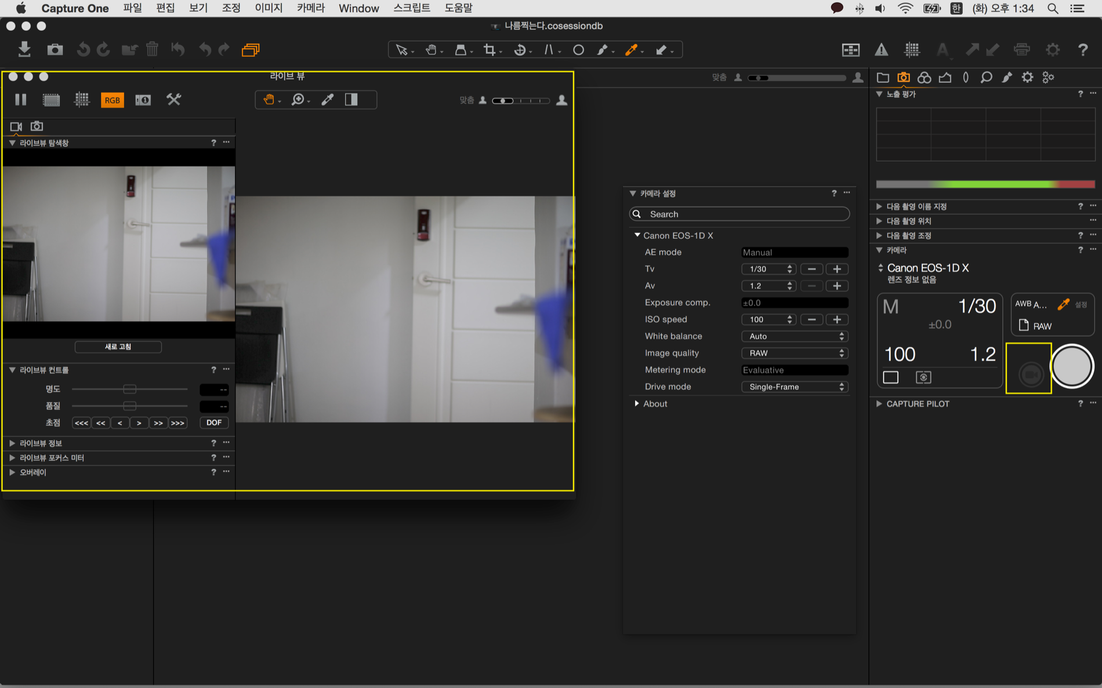Image resolution: width=1102 pixels, height=688 pixels.
Task: Toggle the live view grid overlay
Action: click(82, 100)
